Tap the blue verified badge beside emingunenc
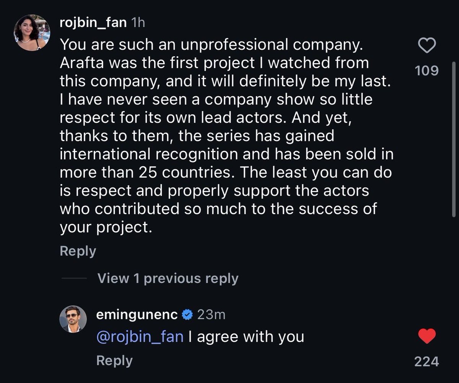 (x=187, y=315)
